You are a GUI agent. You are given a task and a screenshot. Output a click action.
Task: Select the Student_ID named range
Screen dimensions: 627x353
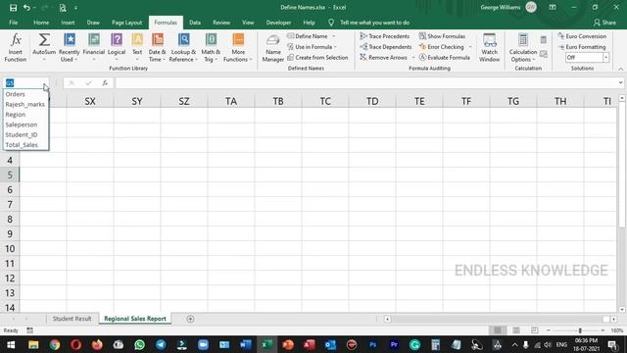click(26, 135)
